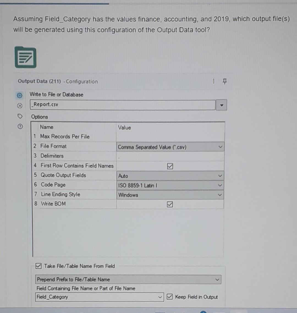The width and height of the screenshot is (297, 313).
Task: Open the Code Page dropdown showing ISO 8859-1
Action: coord(219,185)
